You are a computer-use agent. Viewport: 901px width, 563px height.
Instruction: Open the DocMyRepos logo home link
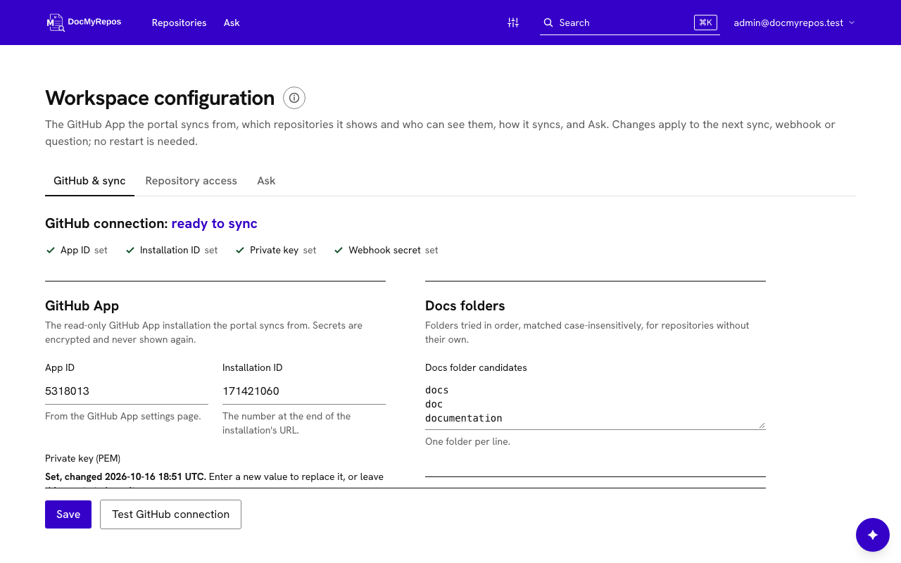(84, 23)
